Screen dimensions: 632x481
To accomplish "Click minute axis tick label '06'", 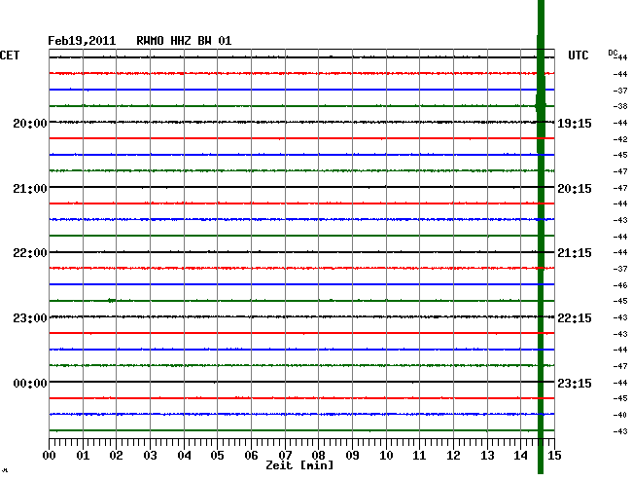I will (251, 455).
